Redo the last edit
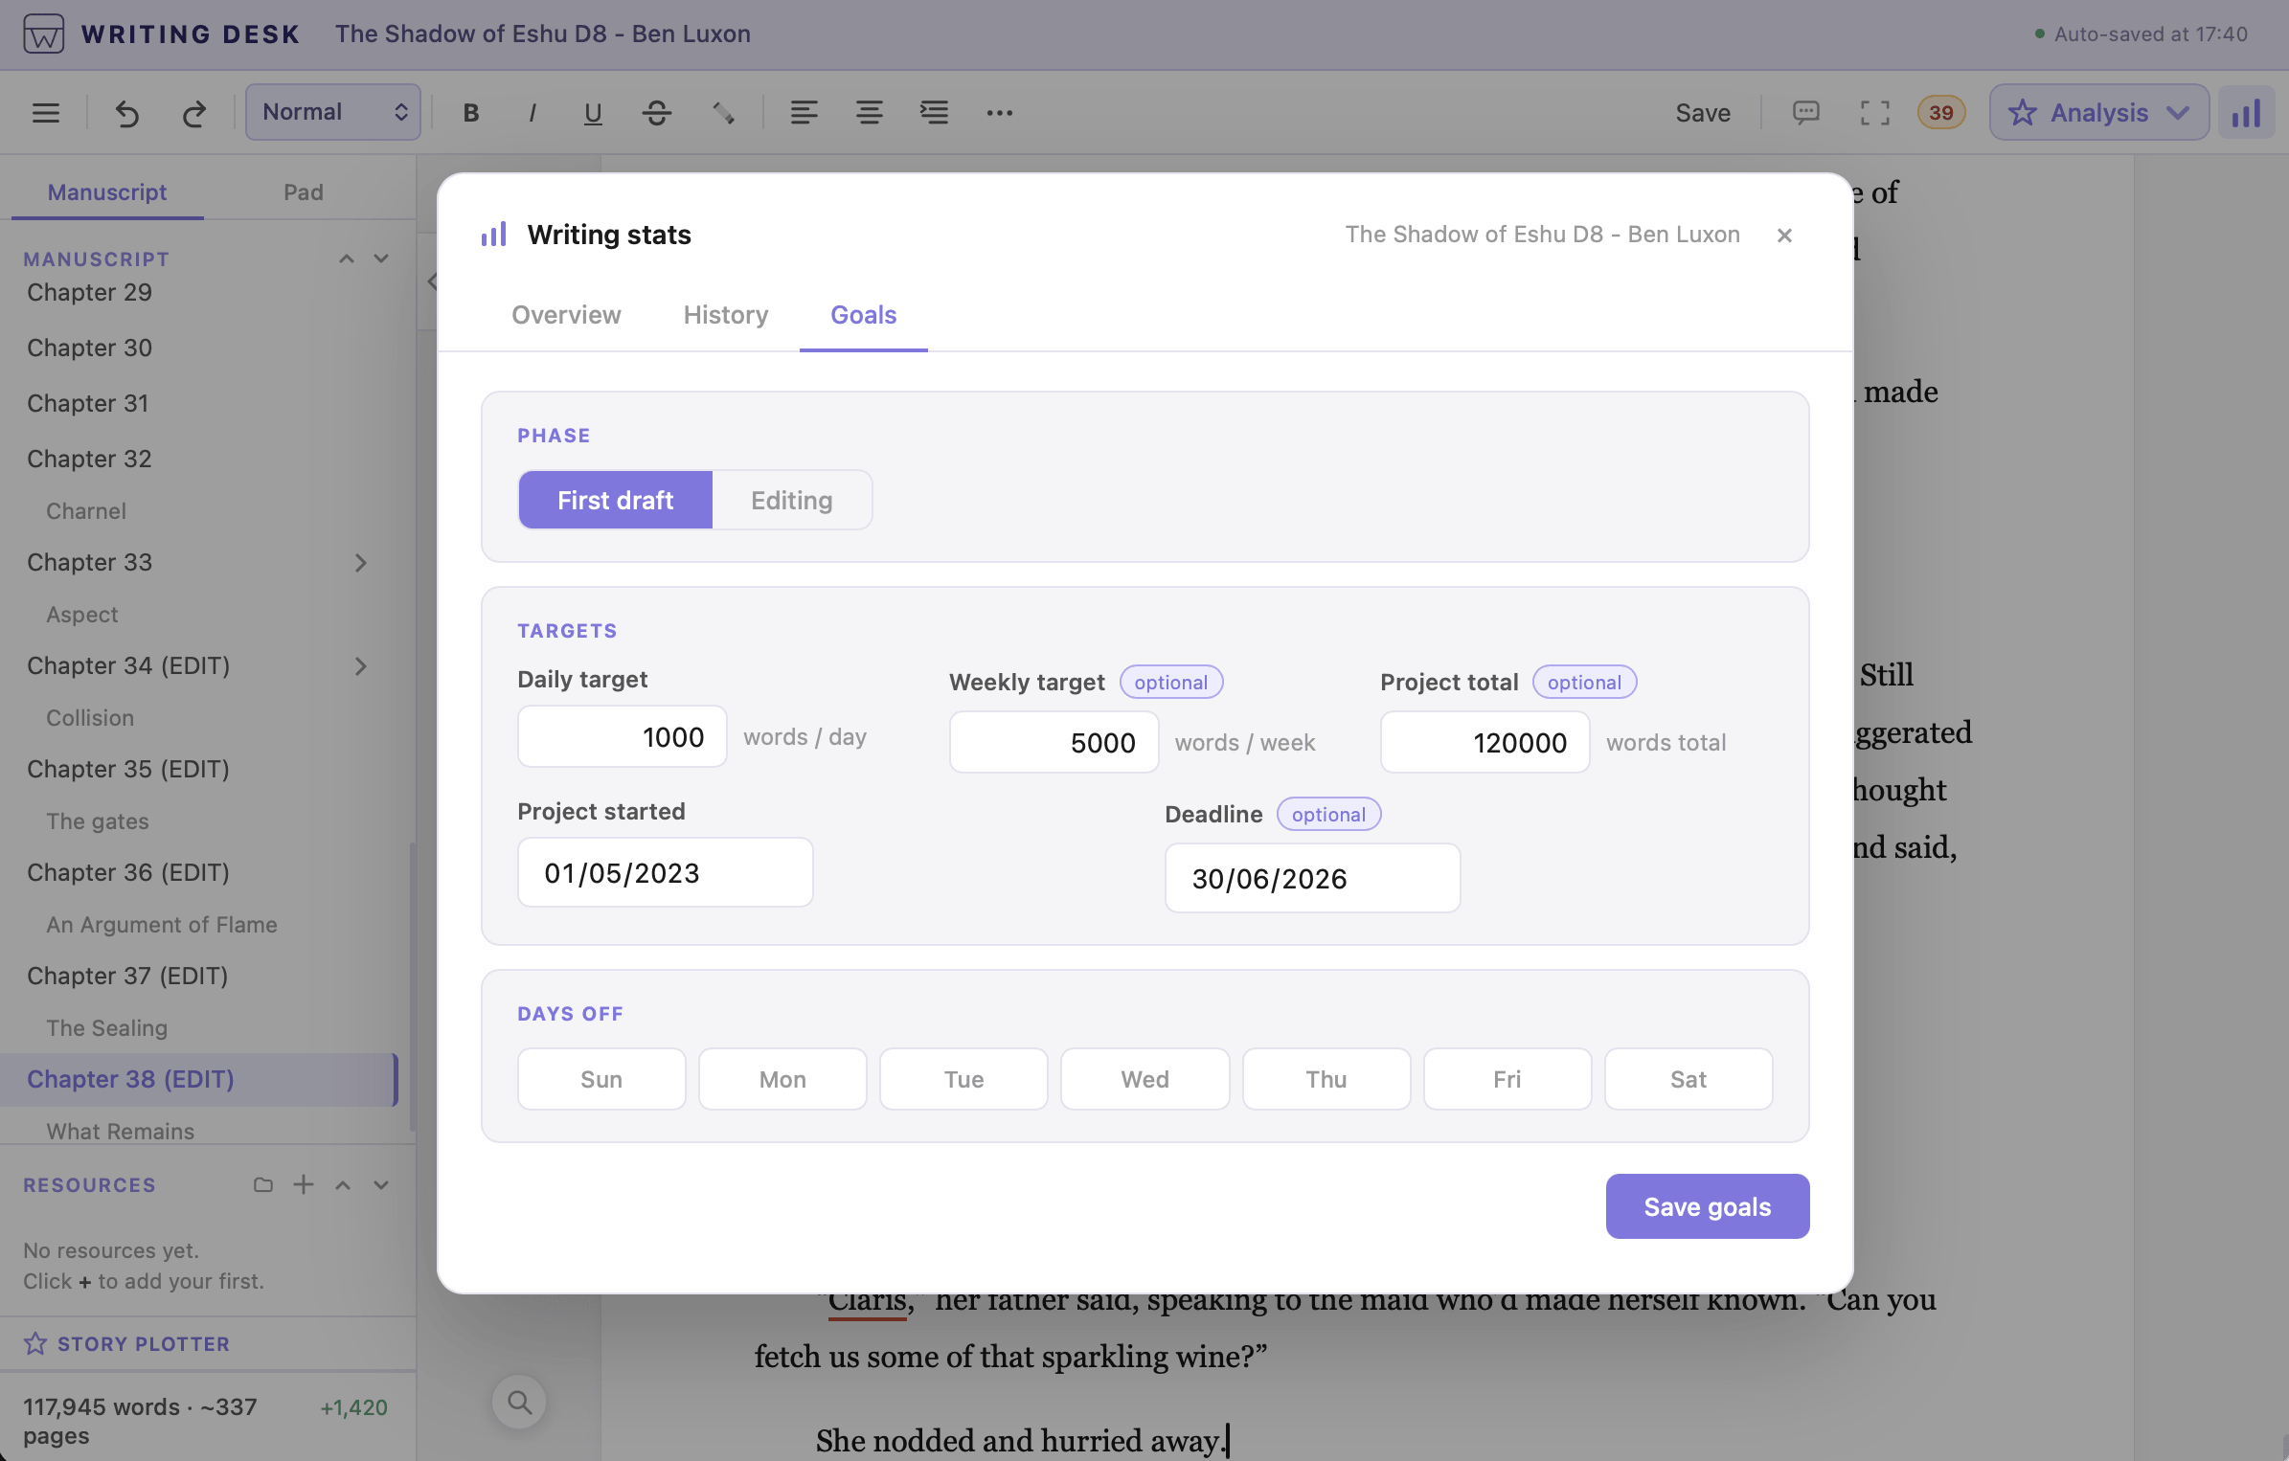2289x1461 pixels. point(193,113)
